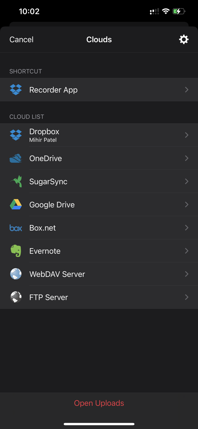The image size is (198, 429).
Task: Click the Recorder App shortcut icon
Action: click(16, 90)
